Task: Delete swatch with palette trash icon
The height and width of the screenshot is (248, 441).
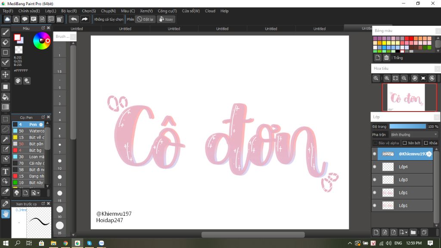Action: 386,58
